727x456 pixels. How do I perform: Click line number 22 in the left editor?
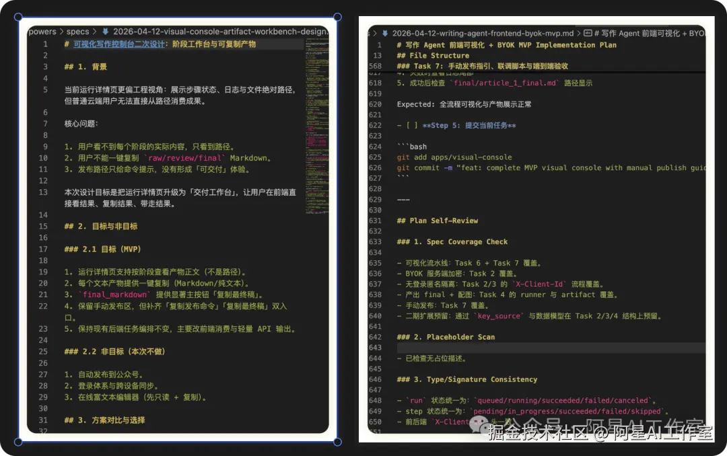[x=43, y=306]
